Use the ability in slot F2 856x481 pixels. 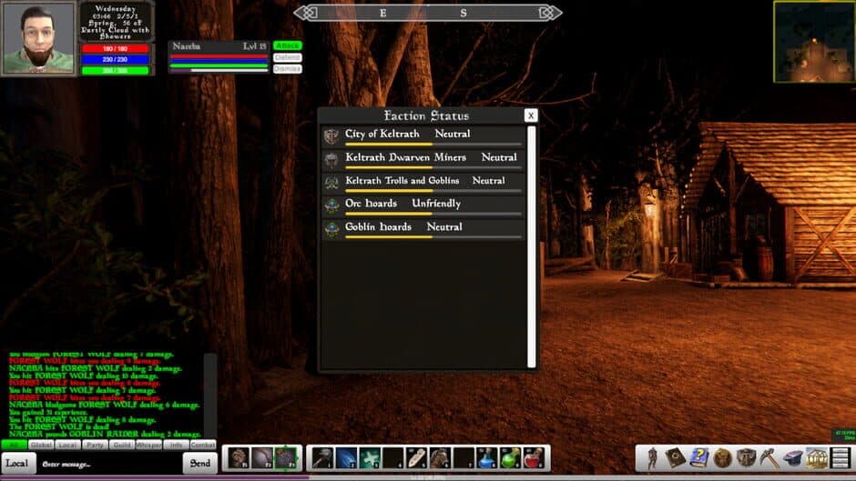pyautogui.click(x=261, y=458)
